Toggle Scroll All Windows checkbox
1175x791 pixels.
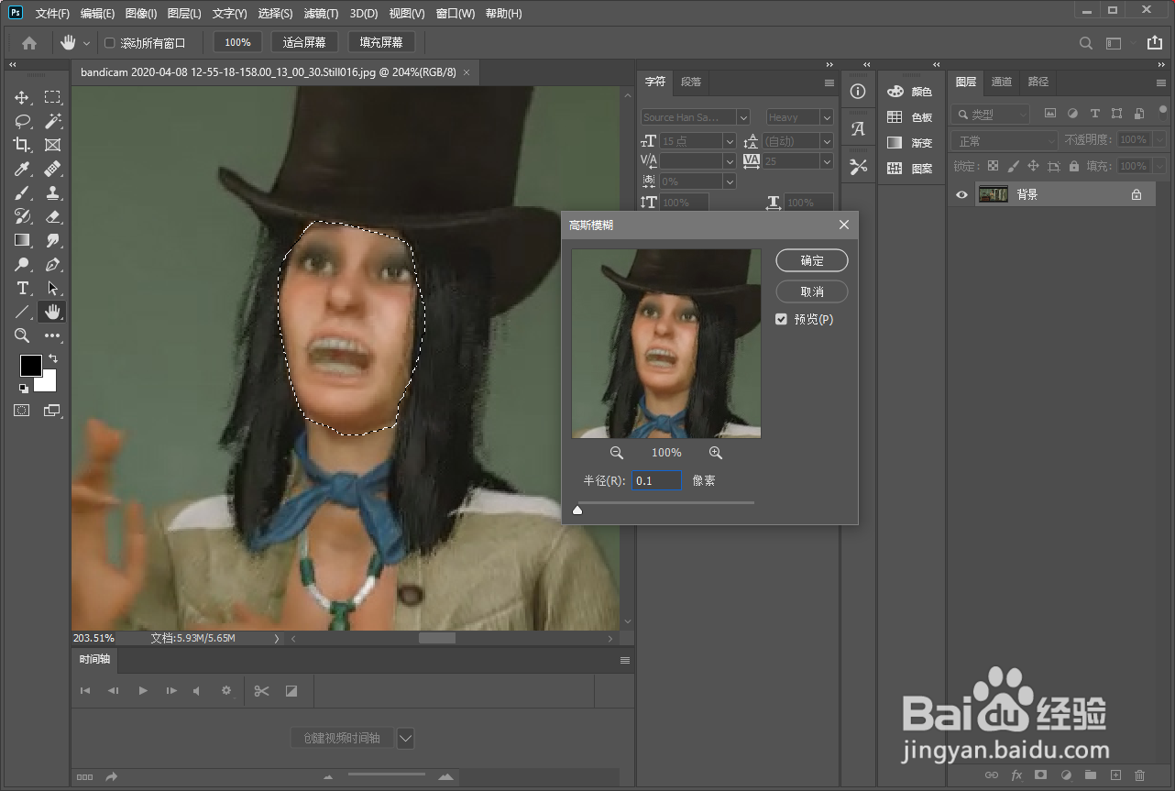(110, 43)
